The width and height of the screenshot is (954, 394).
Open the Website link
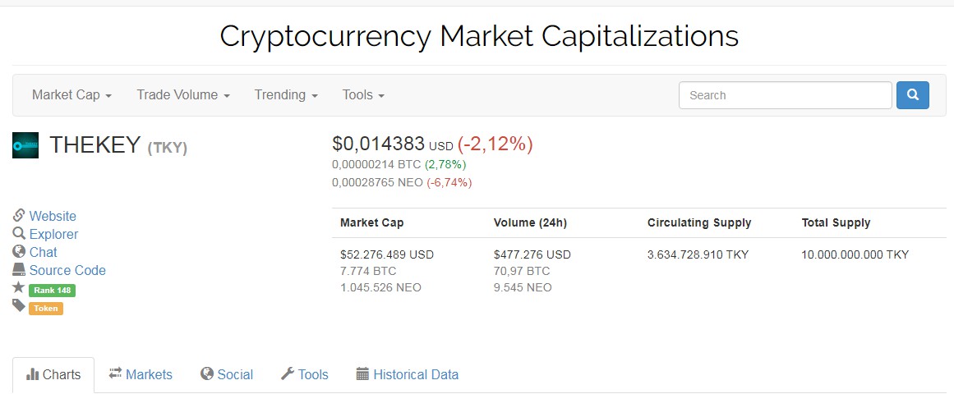coord(53,216)
